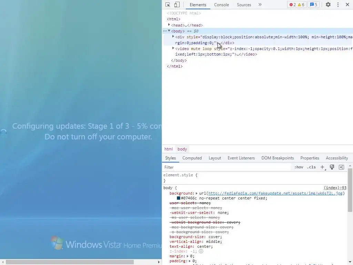Focus the styles Filter input
Viewport: 353px width, 265px height.
[226, 167]
